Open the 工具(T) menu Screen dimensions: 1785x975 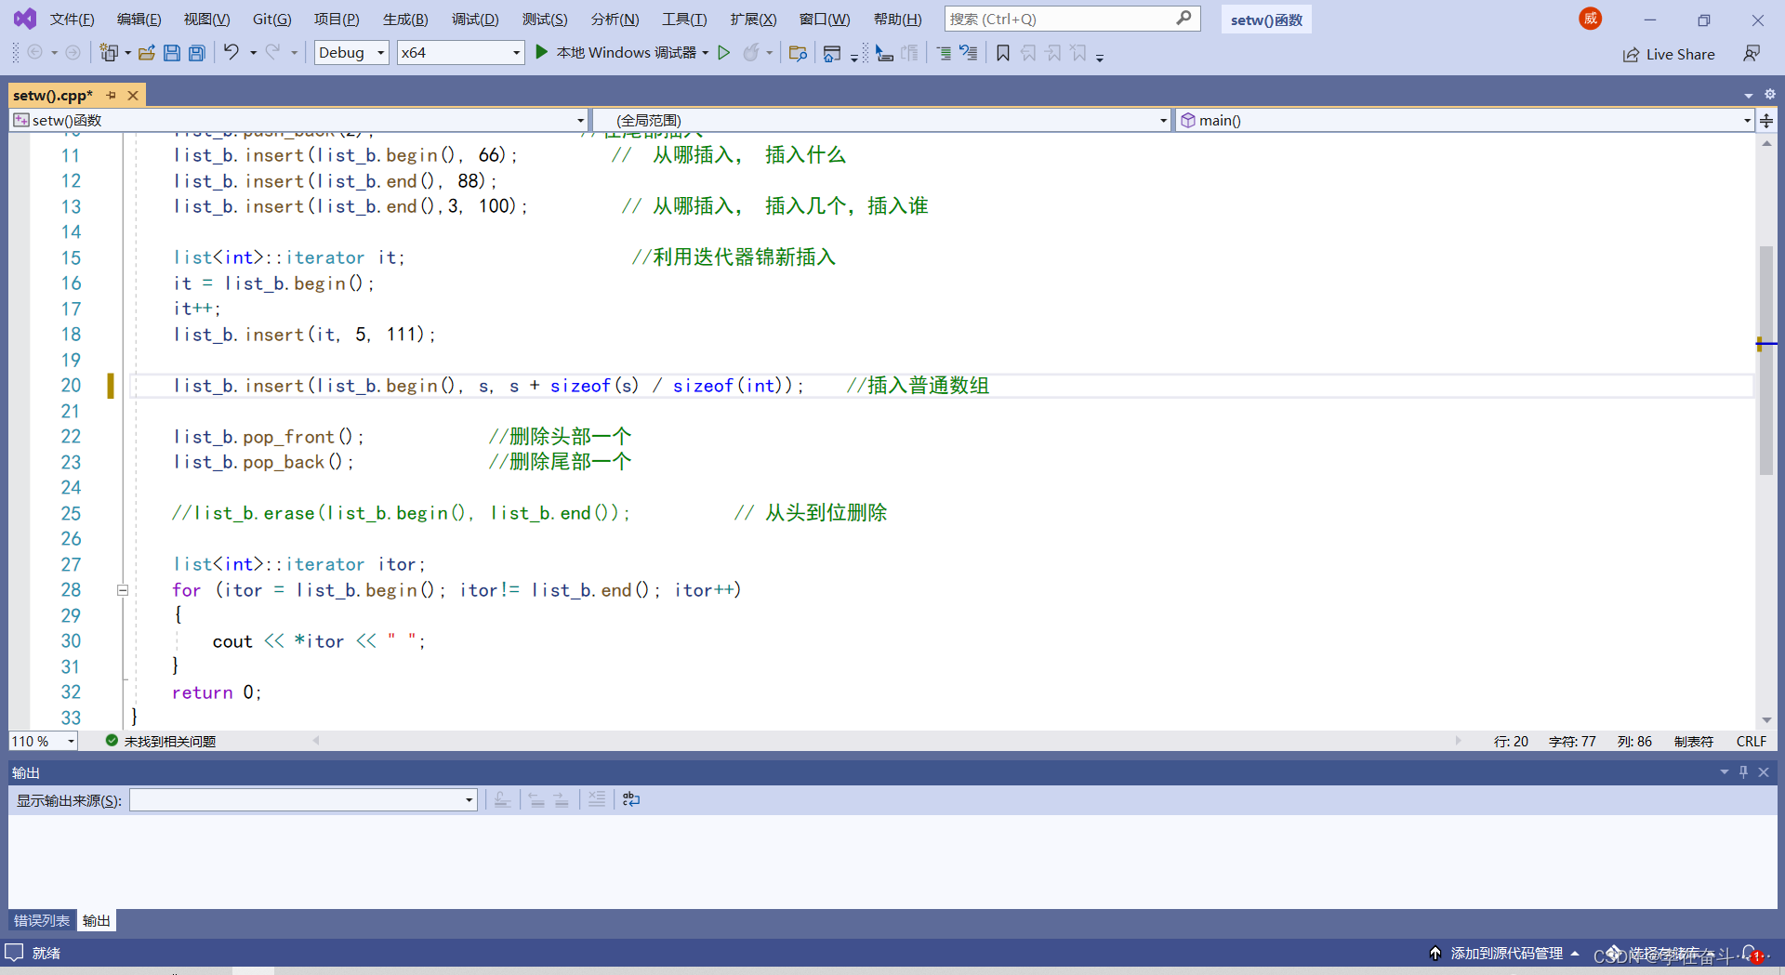[x=684, y=19]
